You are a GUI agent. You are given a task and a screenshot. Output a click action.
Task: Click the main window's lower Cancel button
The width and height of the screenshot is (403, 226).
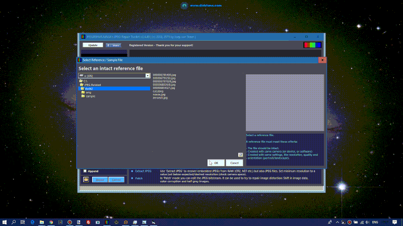click(x=116, y=180)
